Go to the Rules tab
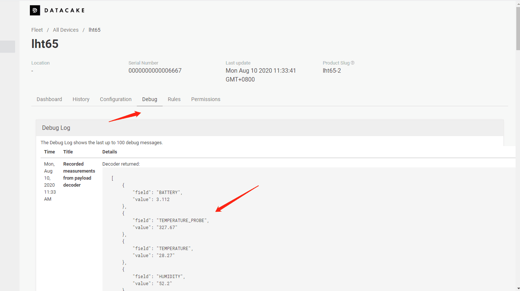Viewport: 520px width, 291px height. point(174,99)
